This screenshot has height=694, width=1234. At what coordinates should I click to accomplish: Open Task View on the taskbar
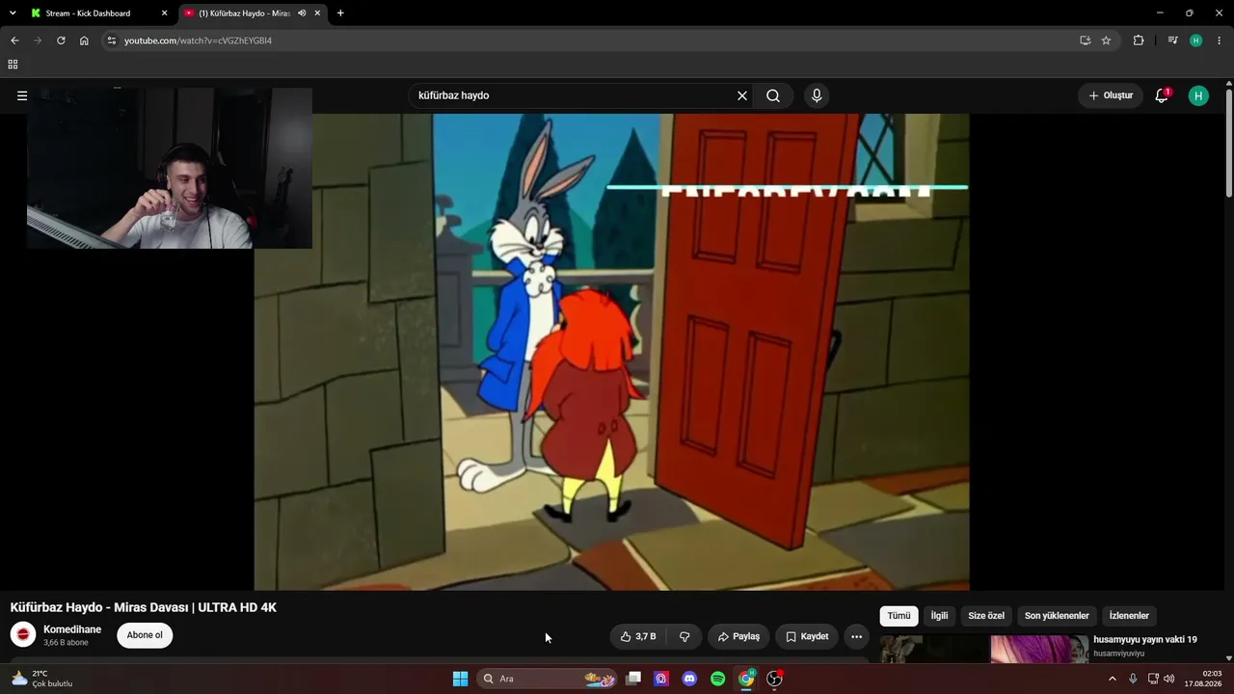pos(633,679)
